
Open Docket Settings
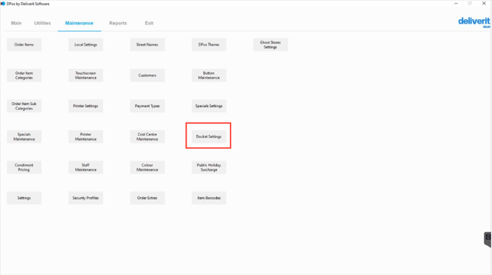(209, 136)
